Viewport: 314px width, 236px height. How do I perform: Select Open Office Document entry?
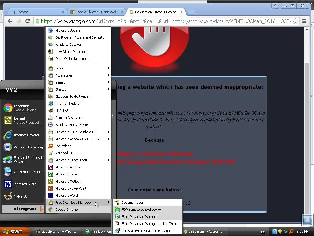[x=78, y=59]
